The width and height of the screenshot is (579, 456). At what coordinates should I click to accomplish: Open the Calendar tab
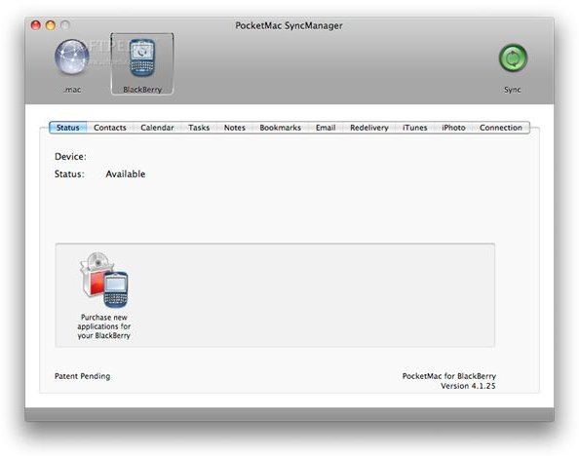(157, 128)
